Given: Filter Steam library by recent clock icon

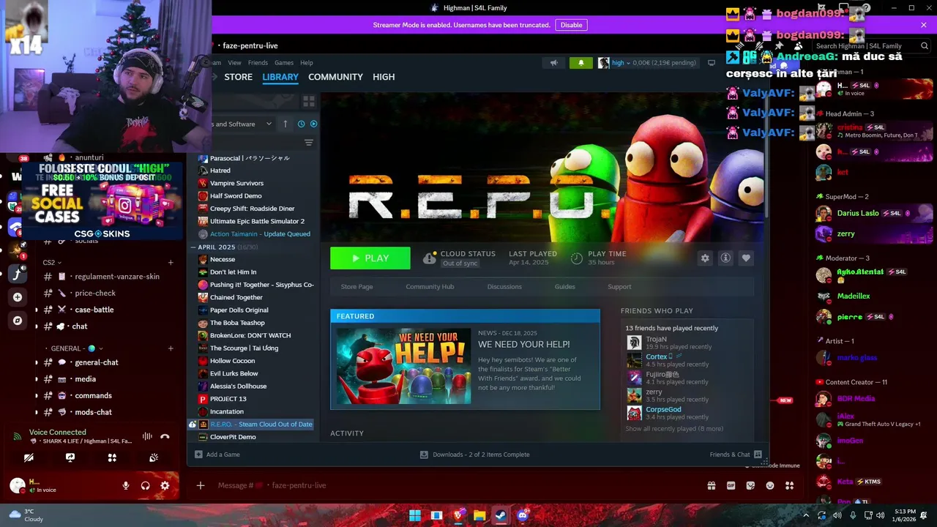Looking at the screenshot, I should click(301, 124).
